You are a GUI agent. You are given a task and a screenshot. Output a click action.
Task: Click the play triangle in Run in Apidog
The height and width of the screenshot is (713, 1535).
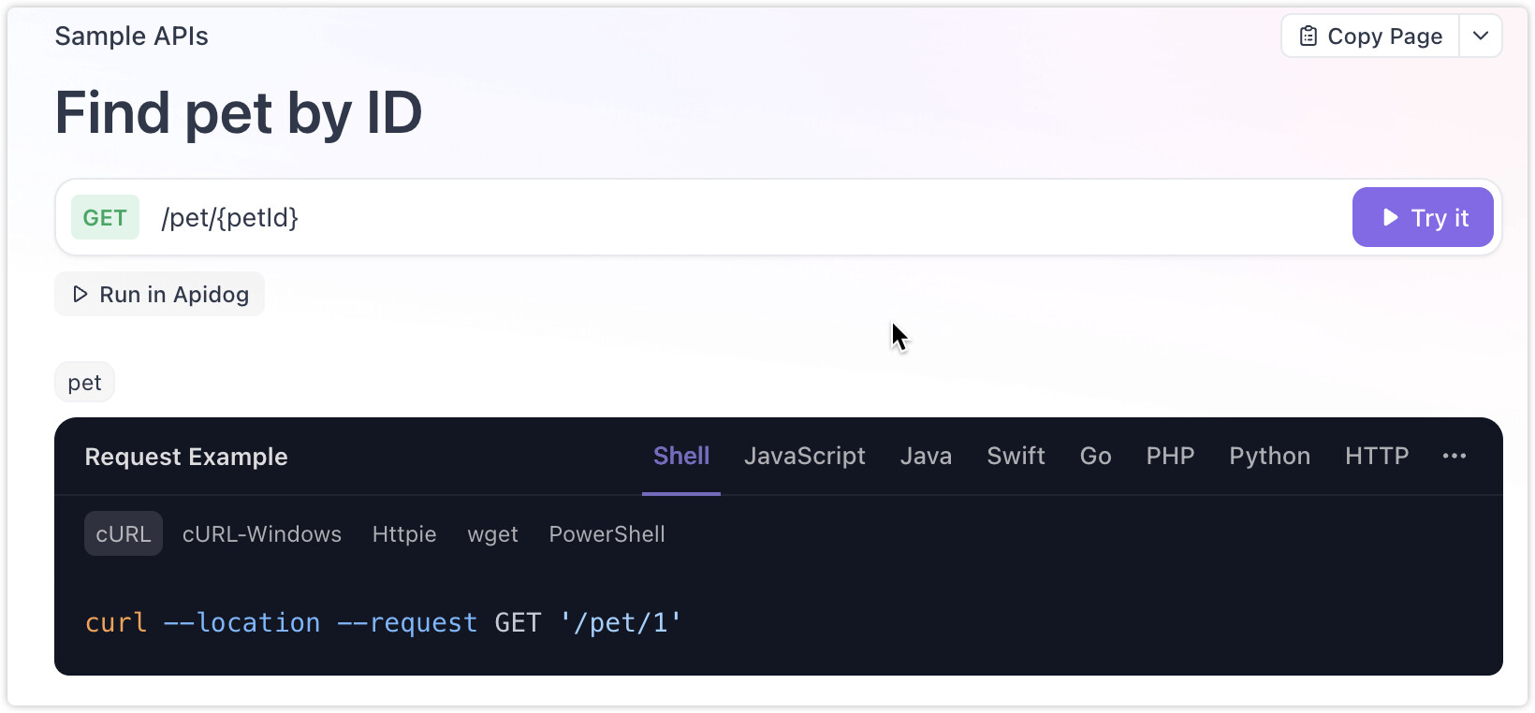coord(80,294)
